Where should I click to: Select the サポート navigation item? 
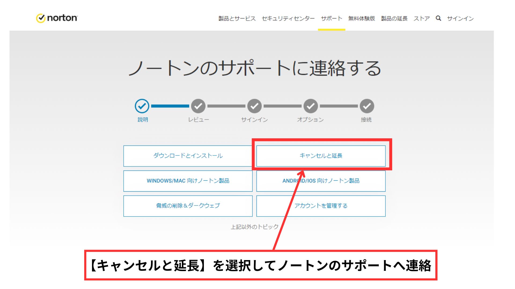[332, 18]
